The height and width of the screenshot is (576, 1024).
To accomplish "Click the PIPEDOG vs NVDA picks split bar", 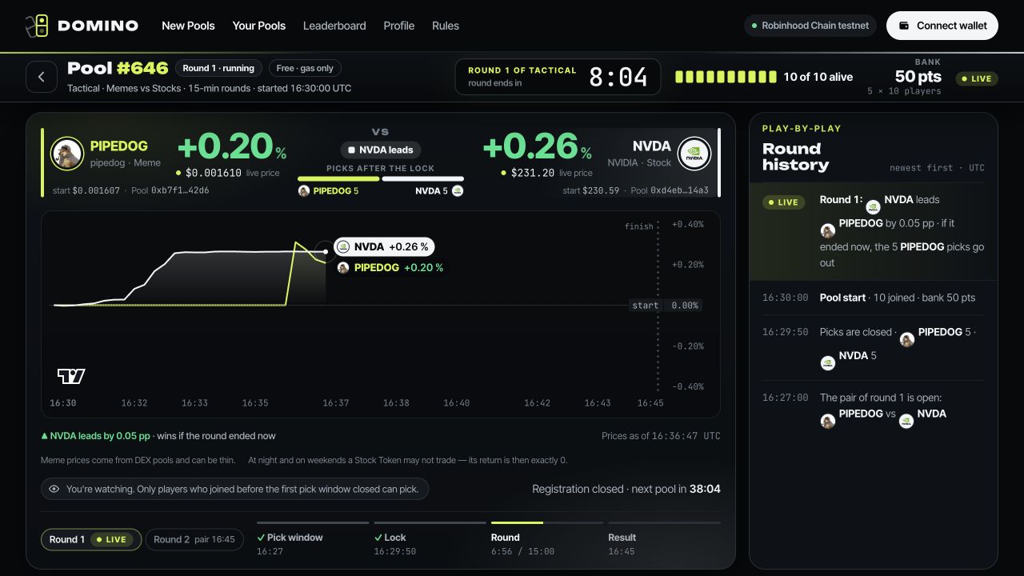I will [381, 179].
